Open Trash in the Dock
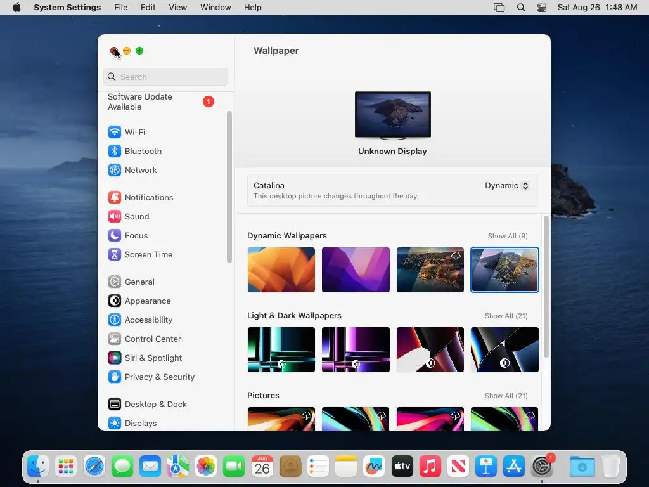Image resolution: width=649 pixels, height=487 pixels. (611, 467)
